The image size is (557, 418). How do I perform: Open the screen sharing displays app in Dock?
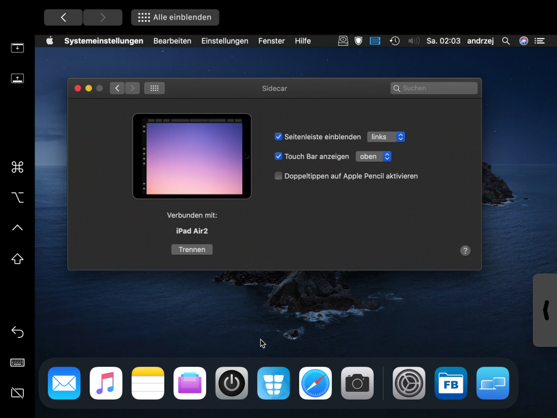493,383
